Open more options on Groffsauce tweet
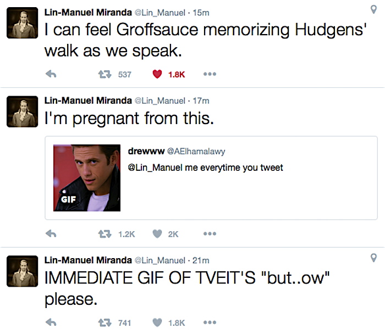This screenshot has height=335, width=385. point(210,74)
